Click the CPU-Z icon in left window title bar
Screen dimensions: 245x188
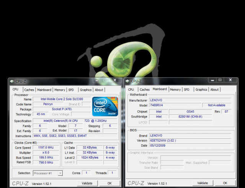pyautogui.click(x=12, y=81)
